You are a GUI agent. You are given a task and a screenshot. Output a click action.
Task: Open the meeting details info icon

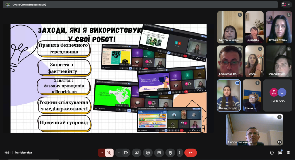coord(272,153)
